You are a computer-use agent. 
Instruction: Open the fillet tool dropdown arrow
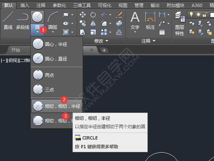click(110, 23)
